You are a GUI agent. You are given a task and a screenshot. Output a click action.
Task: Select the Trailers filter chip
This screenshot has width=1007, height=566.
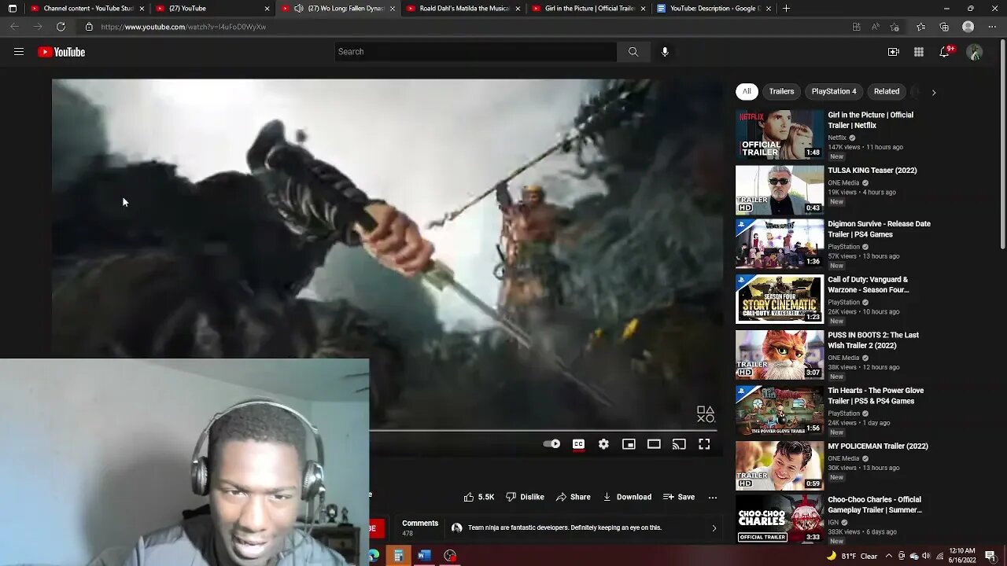pyautogui.click(x=781, y=91)
